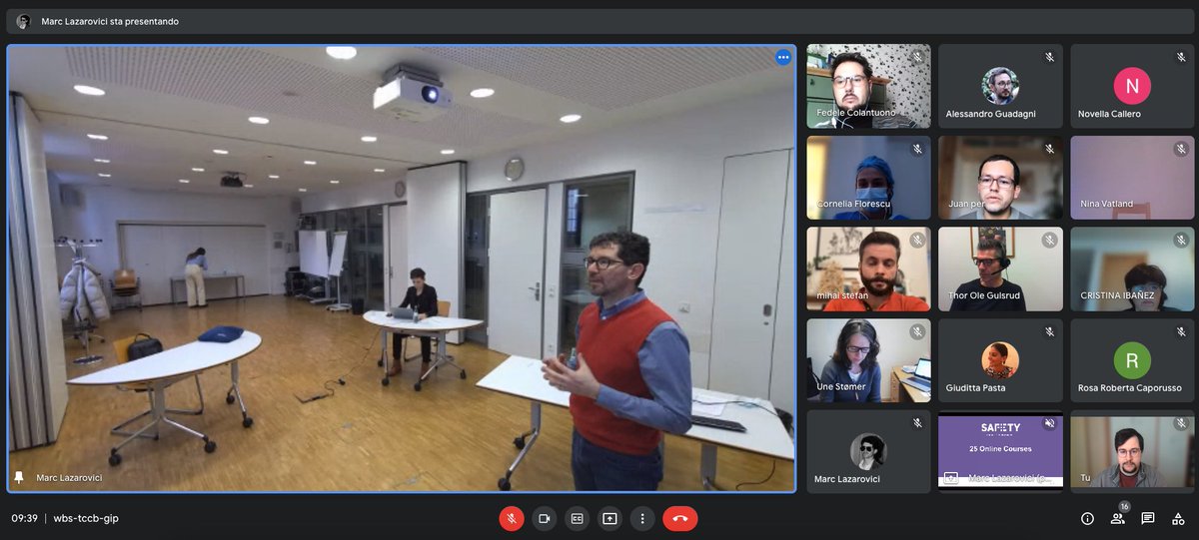Select Novella Callero's tile
Viewport: 1199px width, 540px height.
coord(1132,86)
